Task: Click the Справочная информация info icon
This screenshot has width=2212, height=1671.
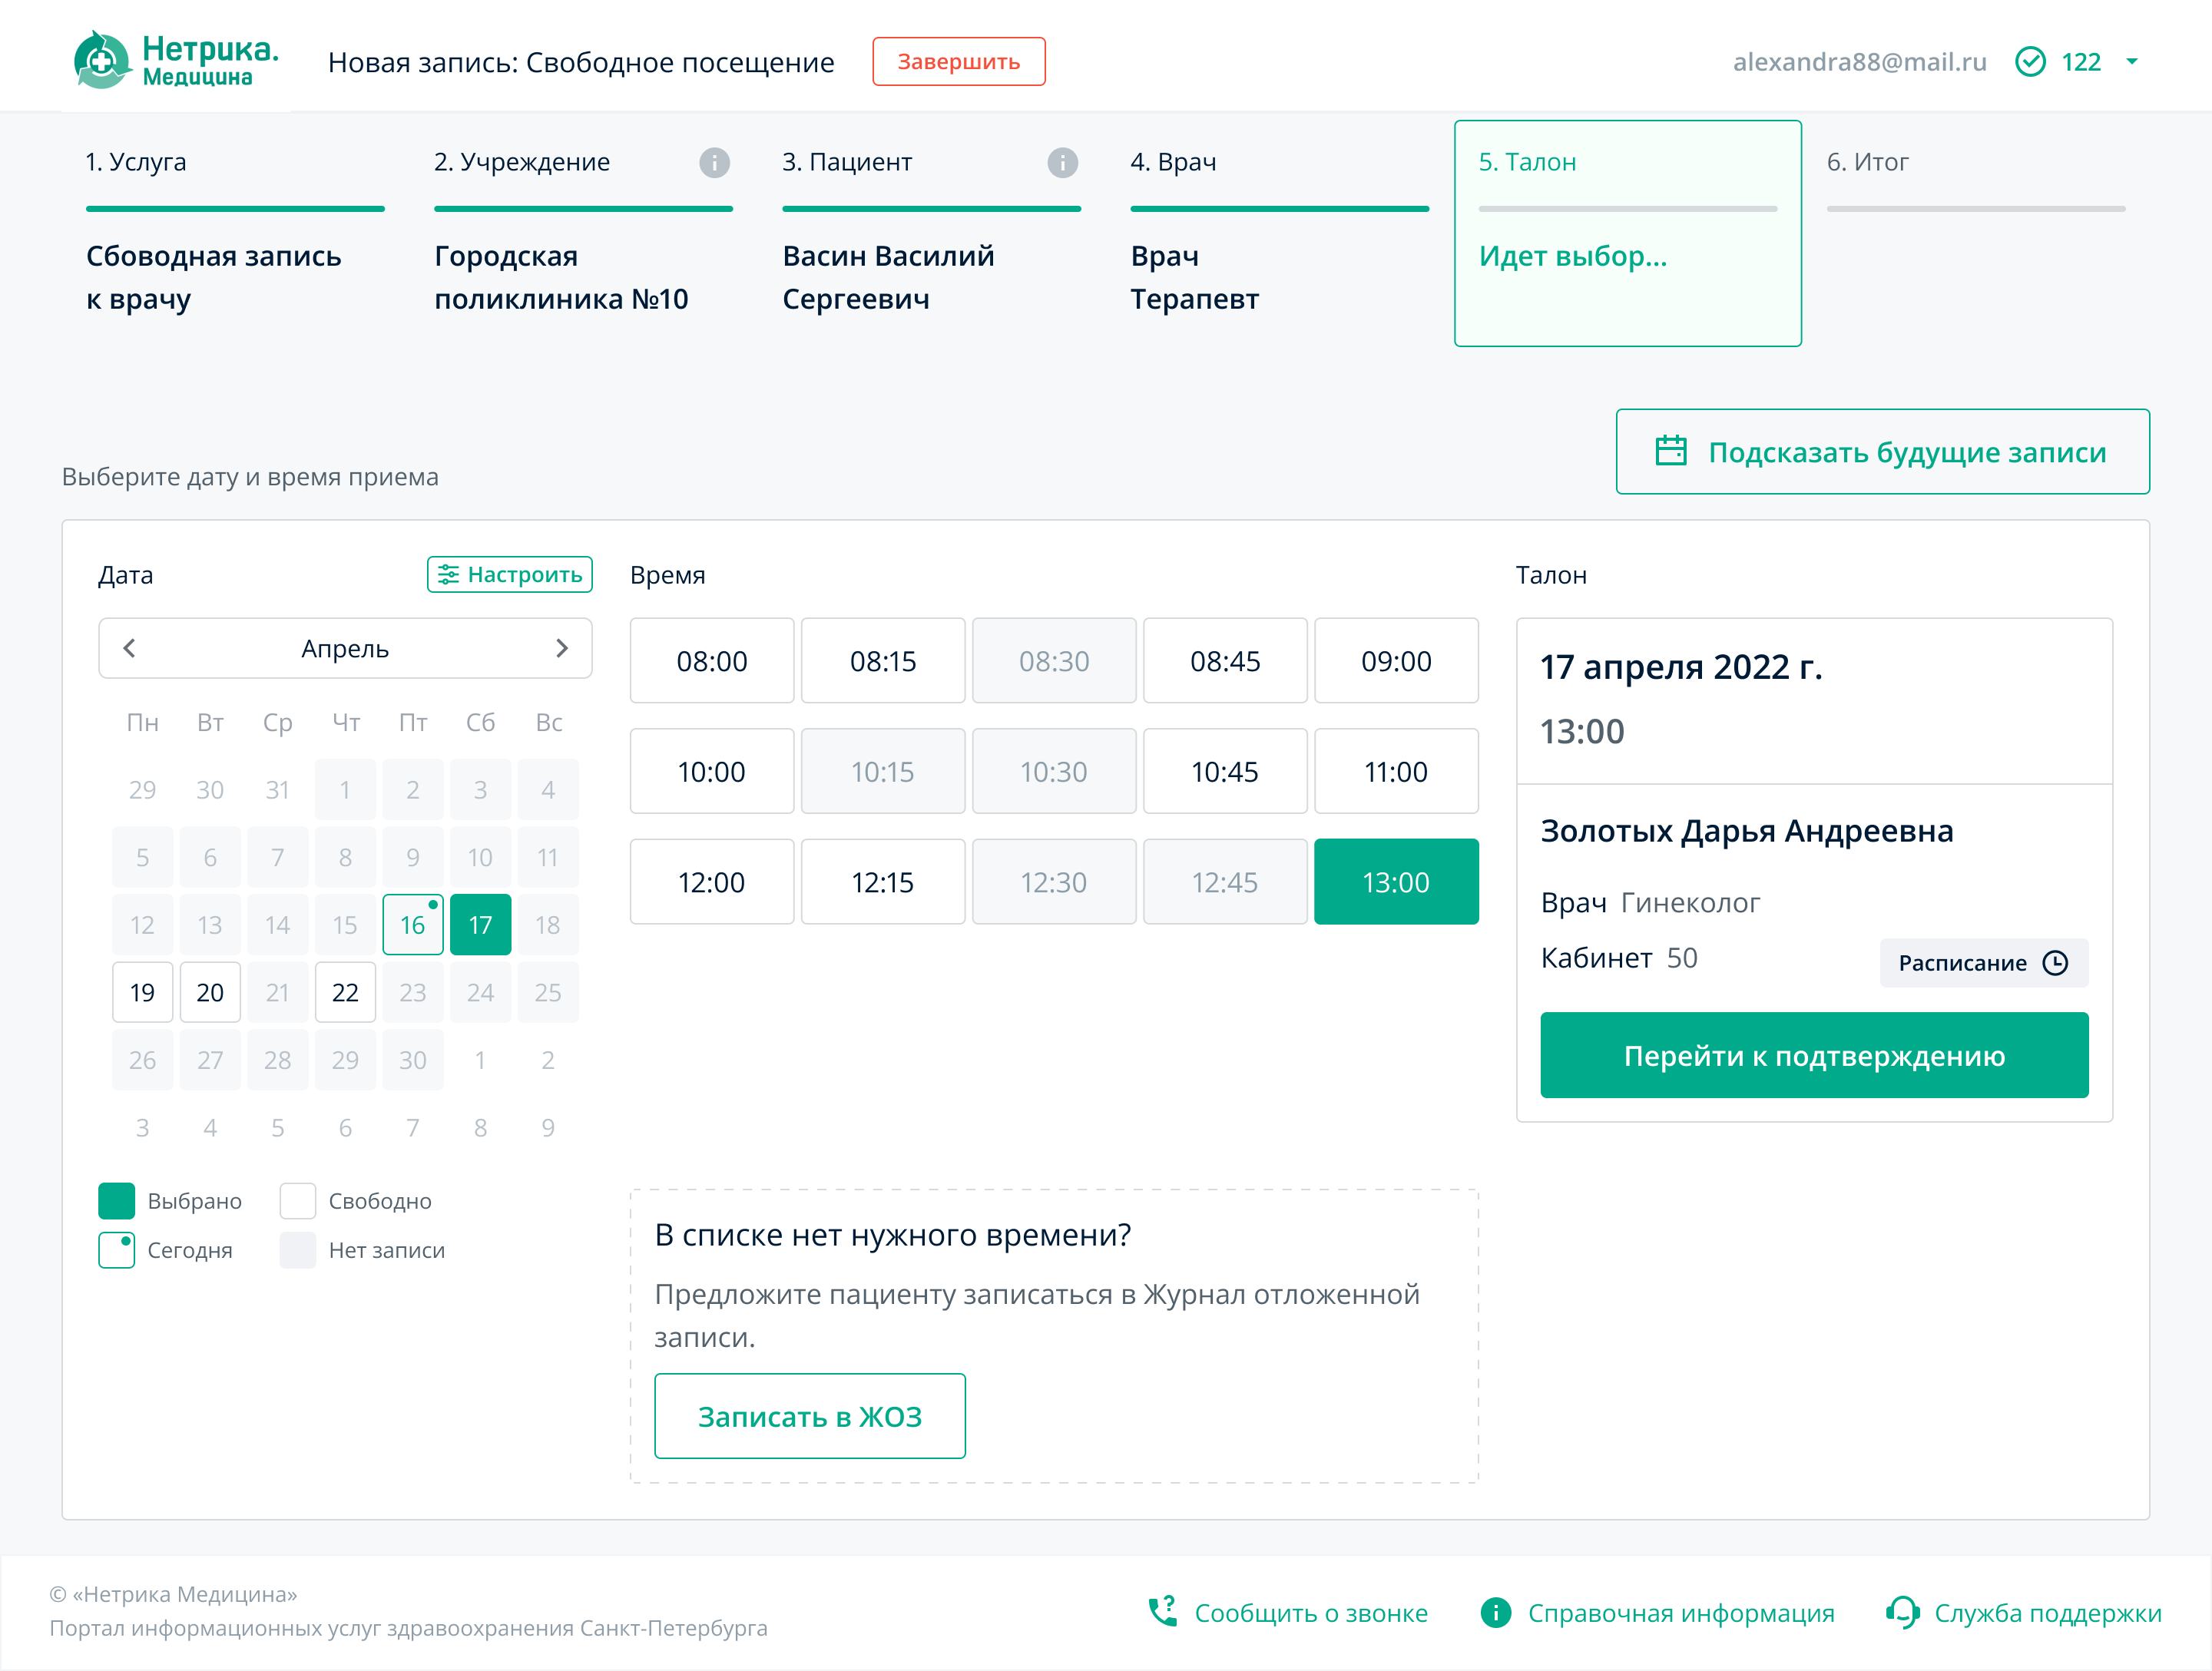Action: pos(1495,1612)
